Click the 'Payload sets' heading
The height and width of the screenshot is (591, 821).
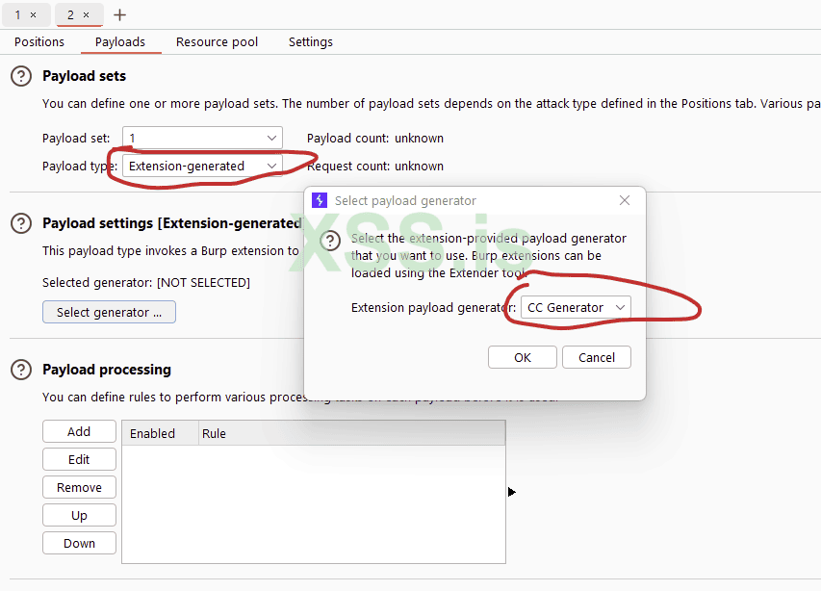pyautogui.click(x=85, y=76)
